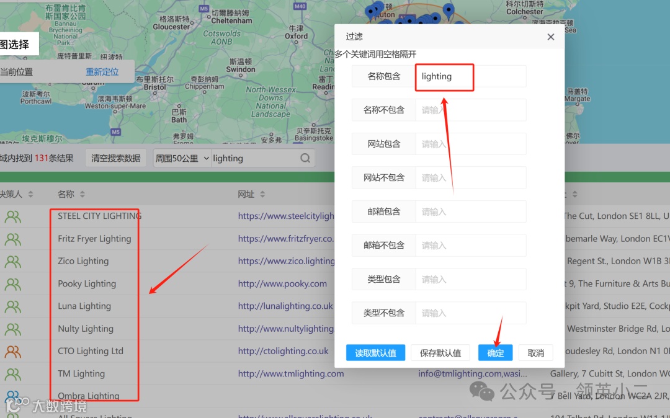Screen dimensions: 670x418
Task: Sort by the 网址 column arrows
Action: click(x=262, y=194)
